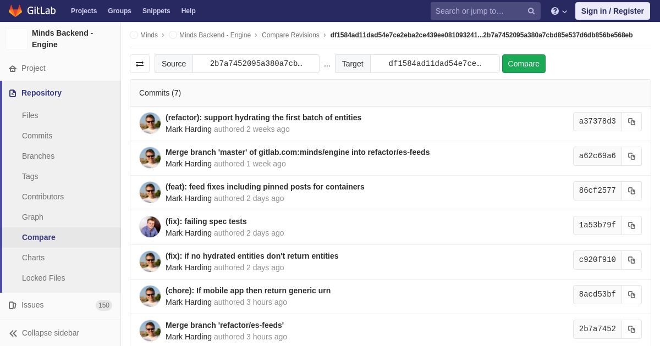Click Mark Harding on 'failing spec tests' commit
The image size is (660, 346).
click(x=189, y=233)
